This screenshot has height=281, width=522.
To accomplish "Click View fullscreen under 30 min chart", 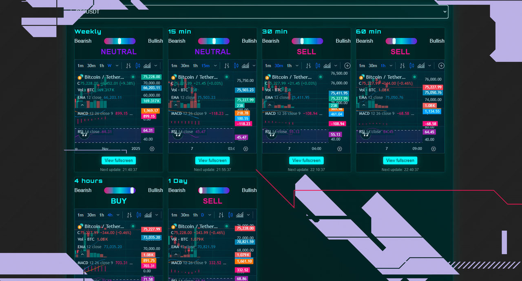I will click(x=306, y=160).
